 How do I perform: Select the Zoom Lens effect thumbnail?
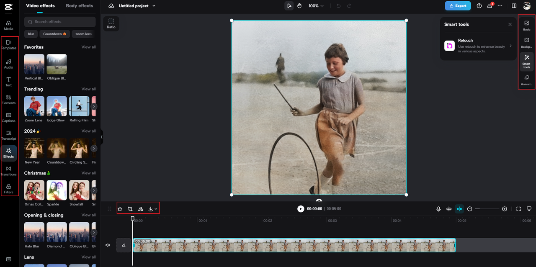point(34,106)
